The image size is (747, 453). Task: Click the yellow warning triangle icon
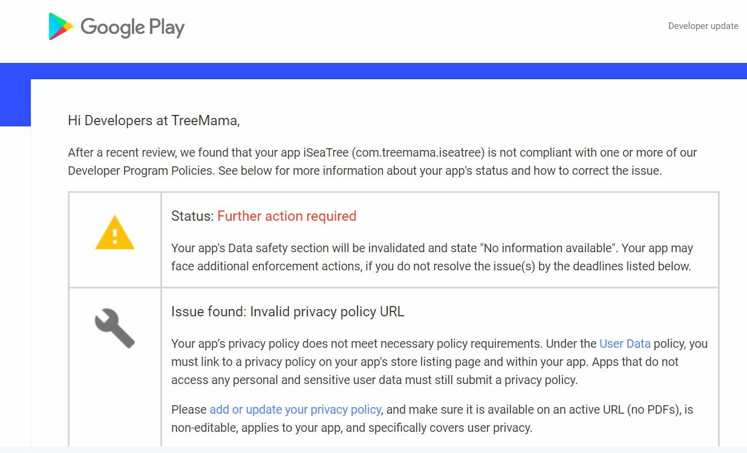(115, 233)
